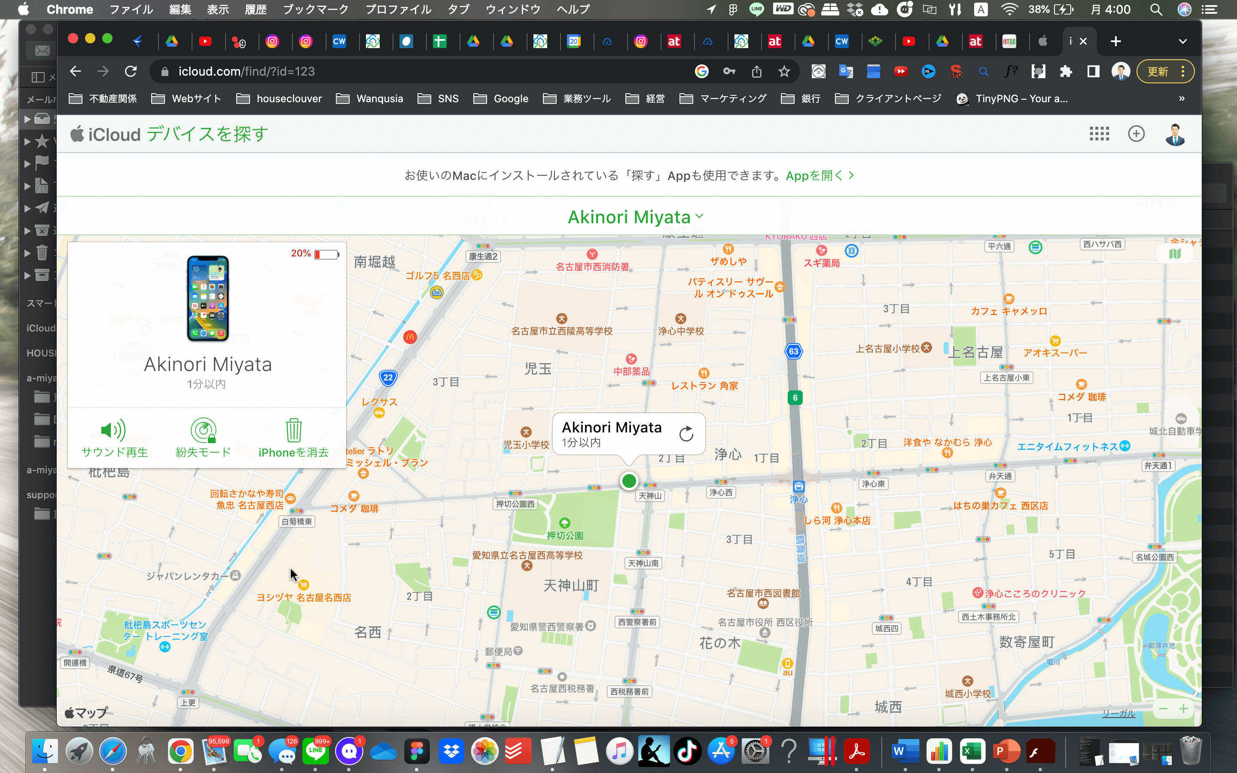The image size is (1237, 773).
Task: Click the 児玉小学校 map label
Action: [525, 444]
